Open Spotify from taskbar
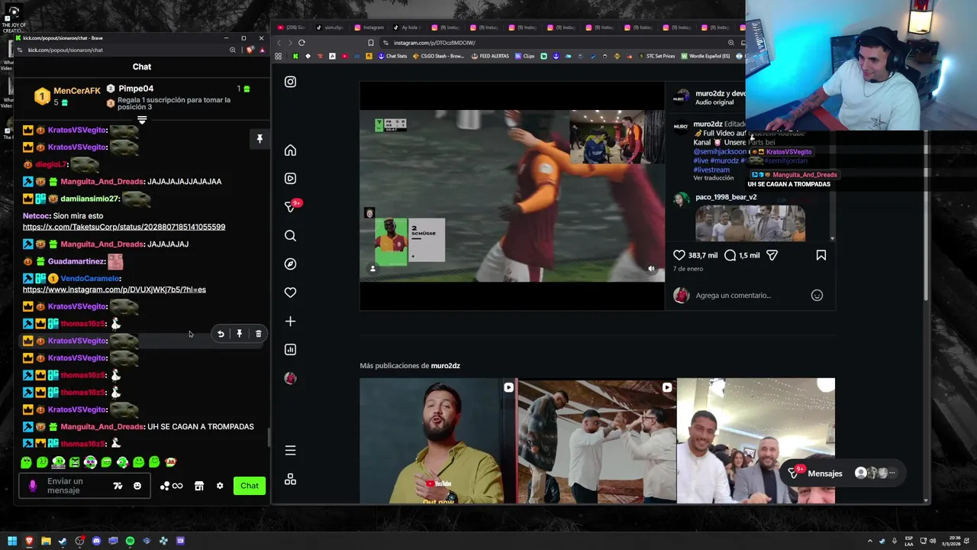This screenshot has width=977, height=550. (130, 541)
